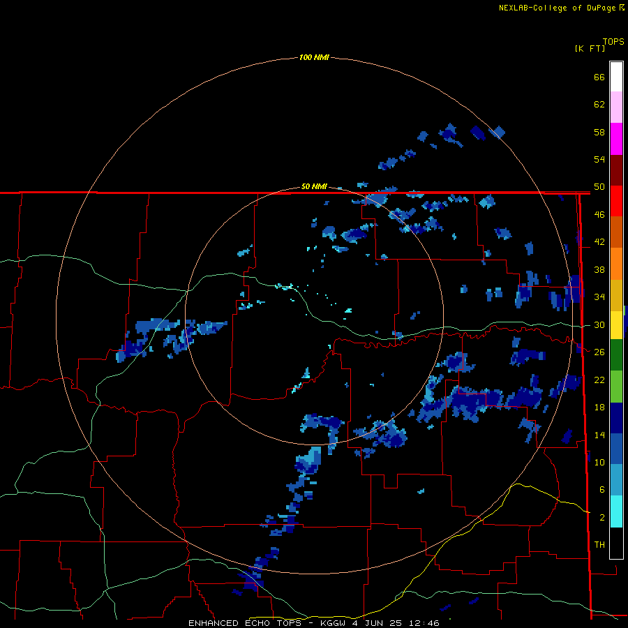Click the '54' legend value

coord(599,159)
